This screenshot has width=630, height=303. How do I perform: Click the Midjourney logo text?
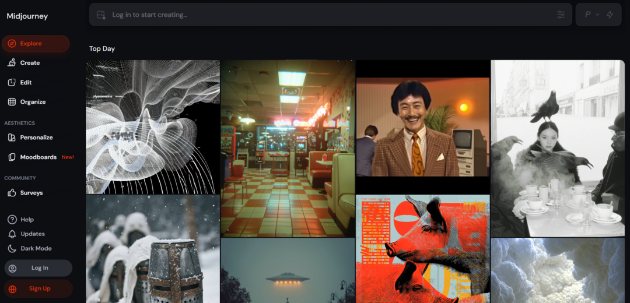pos(27,16)
